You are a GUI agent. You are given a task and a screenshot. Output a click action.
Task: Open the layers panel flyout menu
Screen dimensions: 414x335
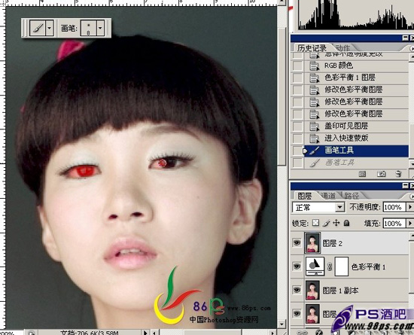pos(412,196)
